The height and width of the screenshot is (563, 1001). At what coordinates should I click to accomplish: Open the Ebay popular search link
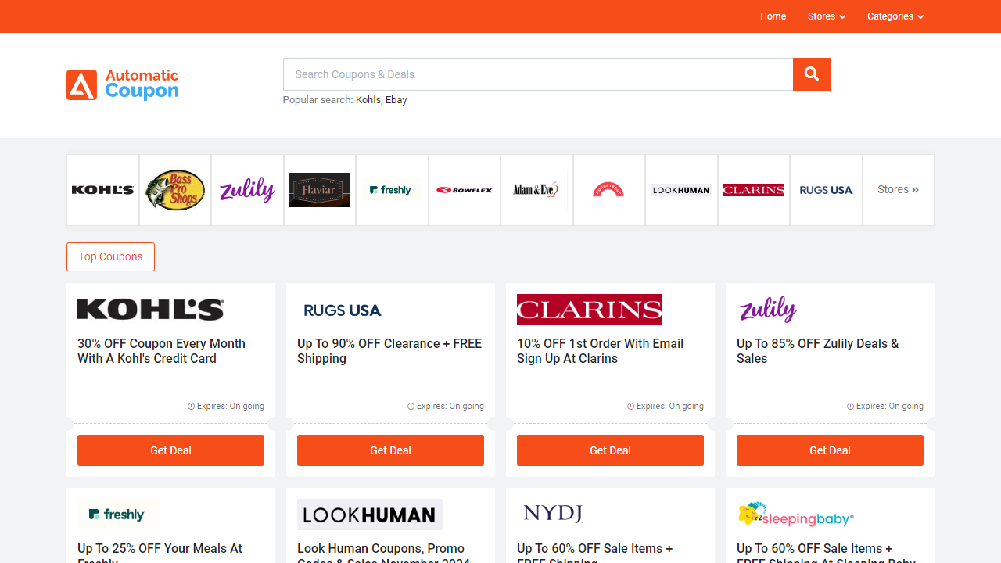pos(396,99)
